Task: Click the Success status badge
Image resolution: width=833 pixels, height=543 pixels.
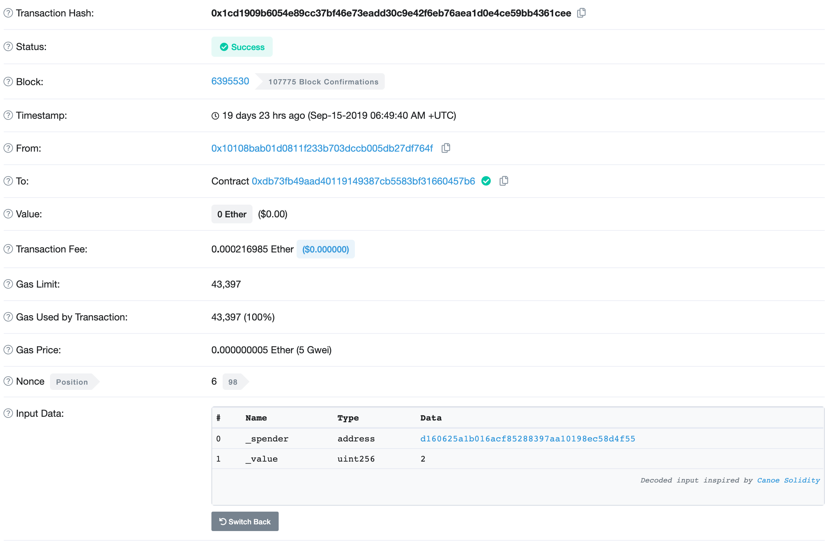Action: [242, 47]
